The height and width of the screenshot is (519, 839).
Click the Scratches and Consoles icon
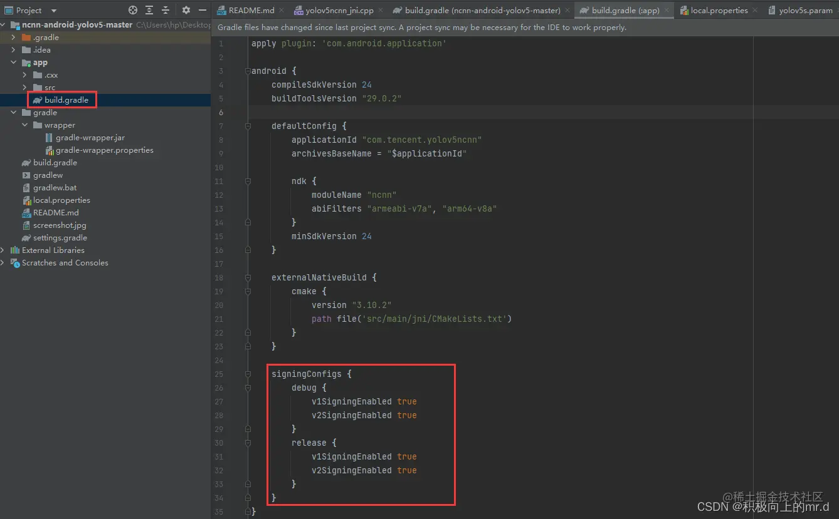click(15, 263)
